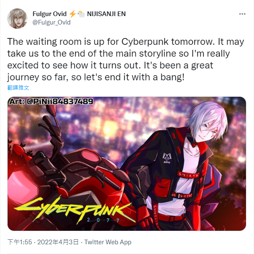Click the NIJISANJI EN text in name
The image size is (254, 254).
pos(106,14)
